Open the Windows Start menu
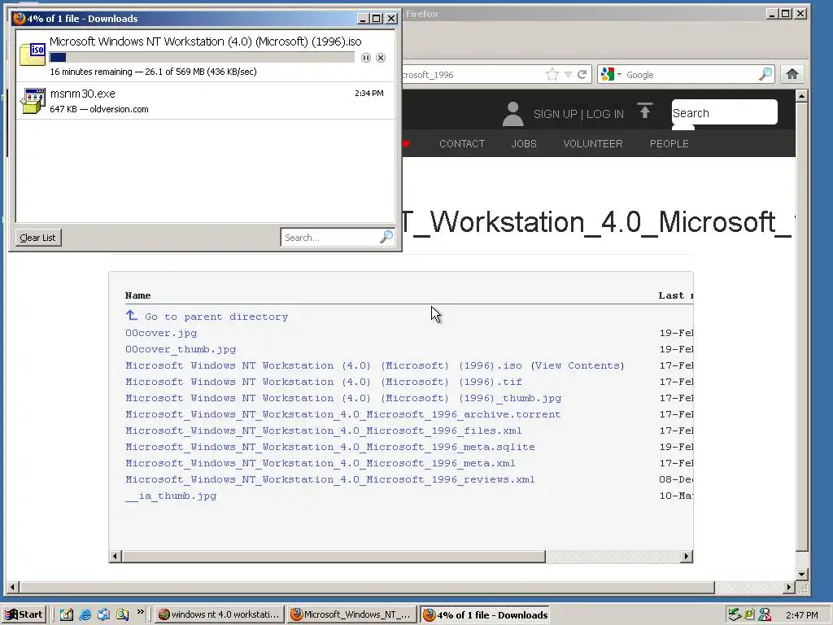The height and width of the screenshot is (625, 833). tap(24, 614)
